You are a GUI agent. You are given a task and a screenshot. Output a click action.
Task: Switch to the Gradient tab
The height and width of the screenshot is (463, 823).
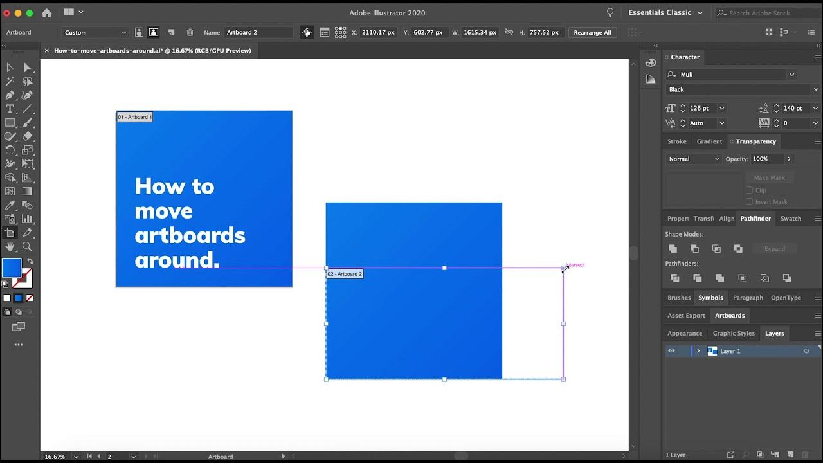709,141
